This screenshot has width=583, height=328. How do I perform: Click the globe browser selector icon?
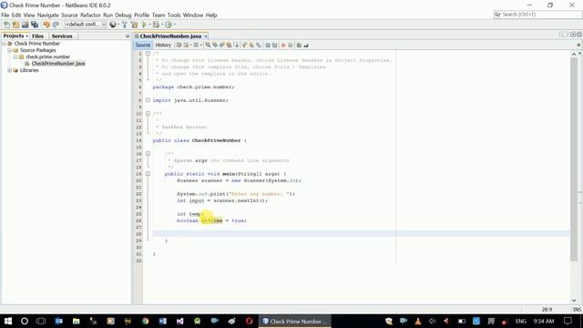[113, 25]
